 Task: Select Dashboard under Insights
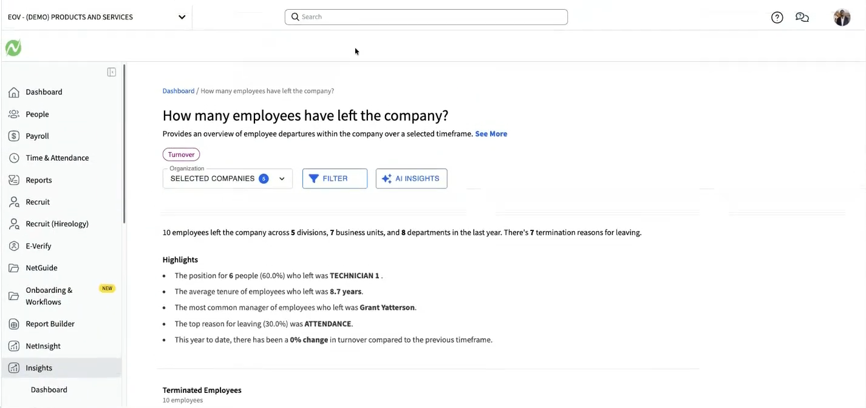49,390
